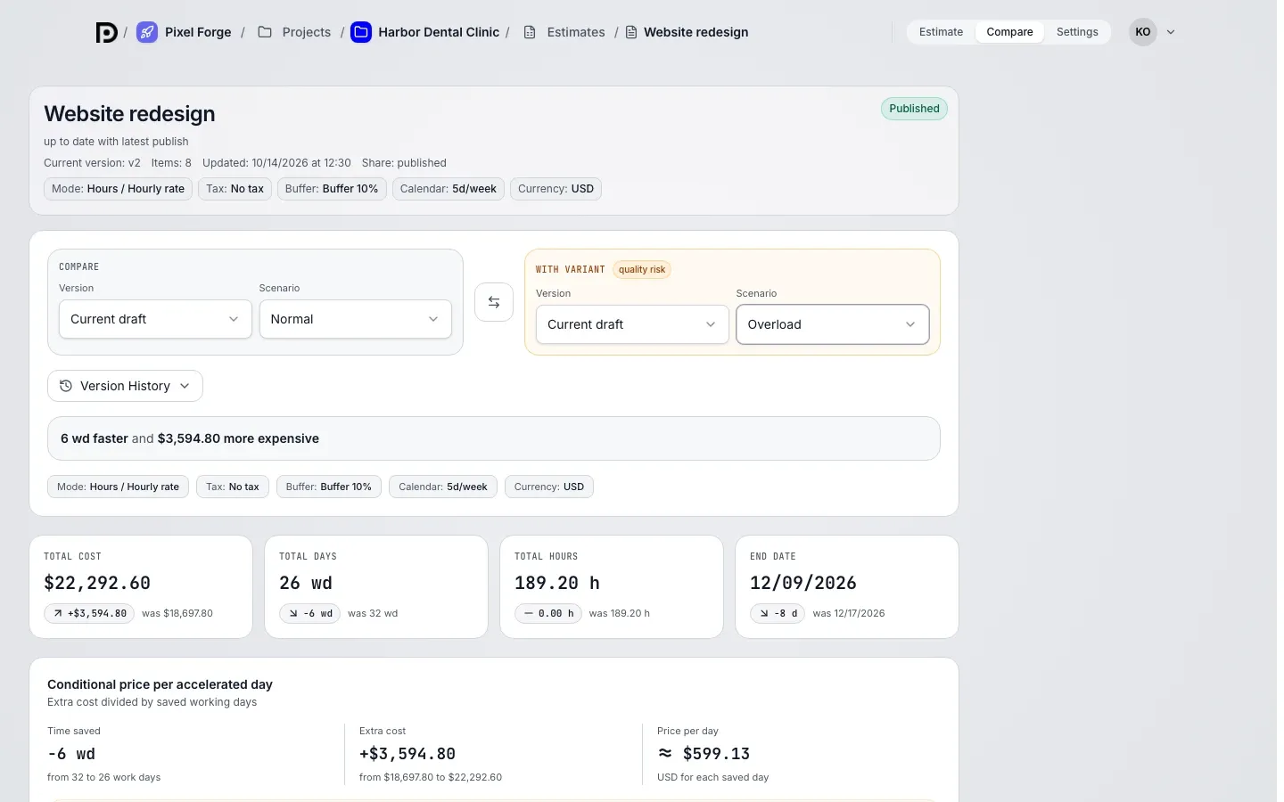
Task: Click the header chip 'Currency: USD'
Action: pos(556,189)
